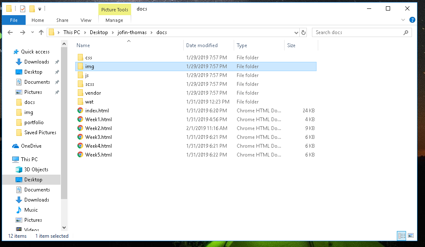Click the navigation pane scroll up arrow

click(64, 44)
